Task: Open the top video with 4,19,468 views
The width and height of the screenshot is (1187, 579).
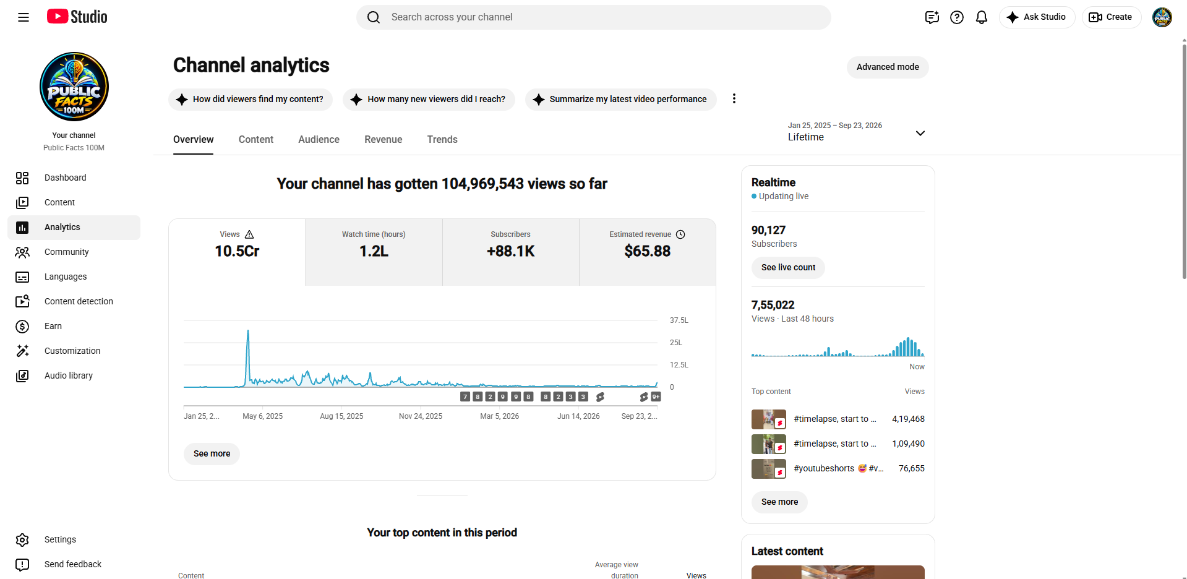Action: click(838, 419)
